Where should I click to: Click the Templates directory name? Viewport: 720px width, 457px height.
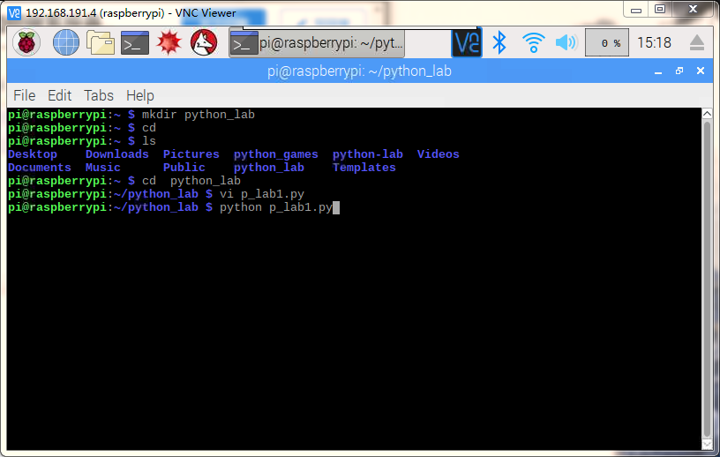pyautogui.click(x=364, y=168)
